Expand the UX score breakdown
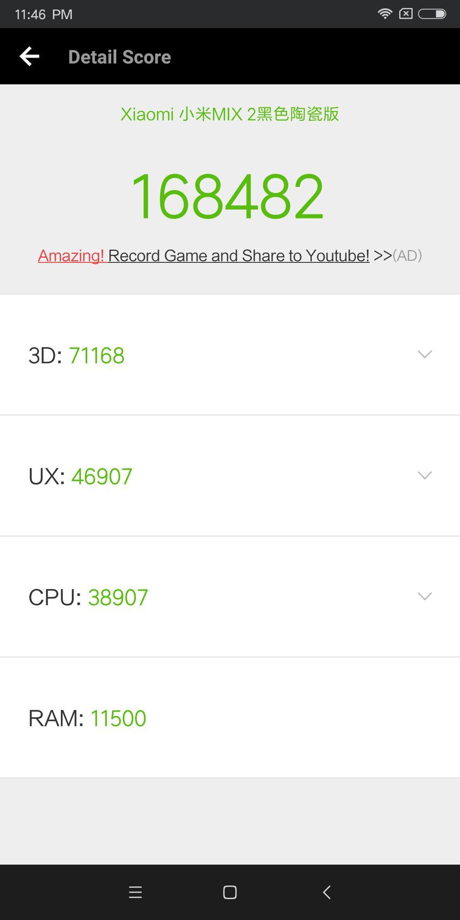The width and height of the screenshot is (460, 920). tap(424, 475)
